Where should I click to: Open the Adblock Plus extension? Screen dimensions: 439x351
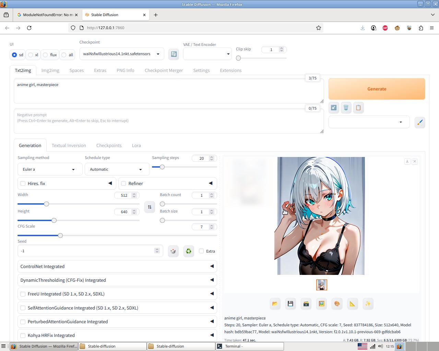[385, 28]
